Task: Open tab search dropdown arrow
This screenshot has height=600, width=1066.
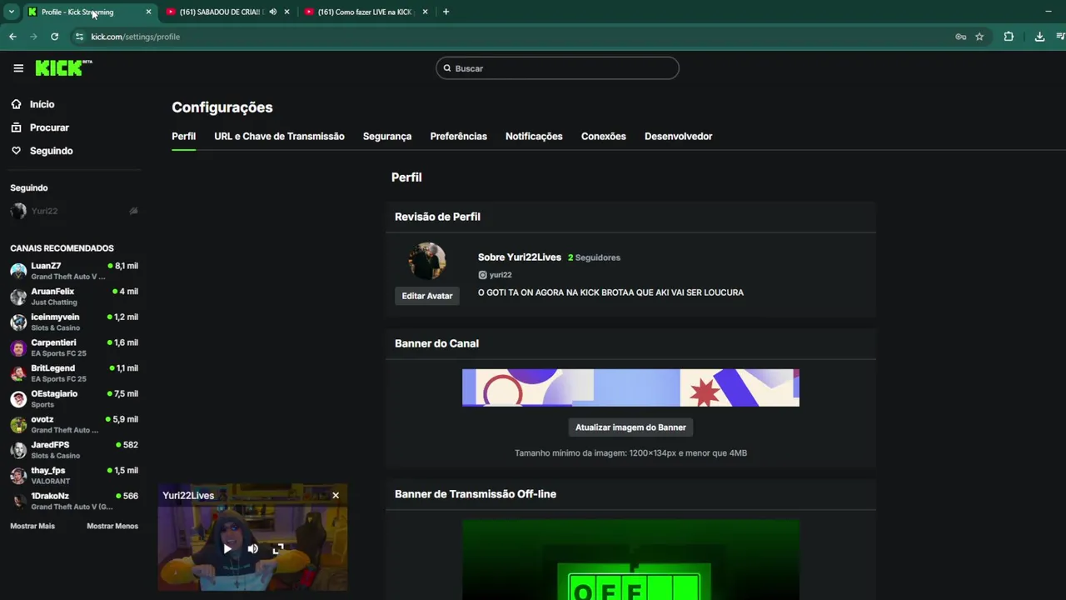Action: (11, 12)
